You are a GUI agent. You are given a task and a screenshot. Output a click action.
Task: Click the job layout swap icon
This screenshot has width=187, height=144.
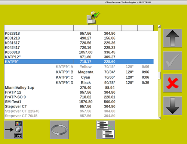pos(105,130)
